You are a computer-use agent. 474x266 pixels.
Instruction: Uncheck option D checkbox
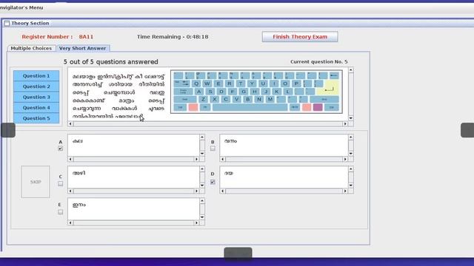point(213,183)
